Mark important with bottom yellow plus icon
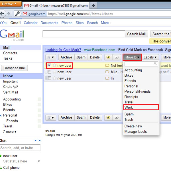Viewport: 171px width, 171px height. point(108,117)
